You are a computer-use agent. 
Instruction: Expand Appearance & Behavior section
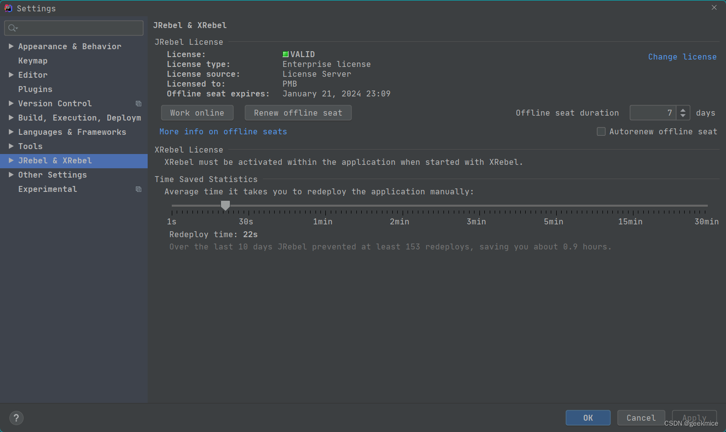tap(11, 46)
